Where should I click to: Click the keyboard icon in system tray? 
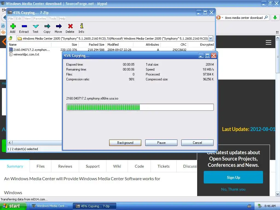click(249, 206)
